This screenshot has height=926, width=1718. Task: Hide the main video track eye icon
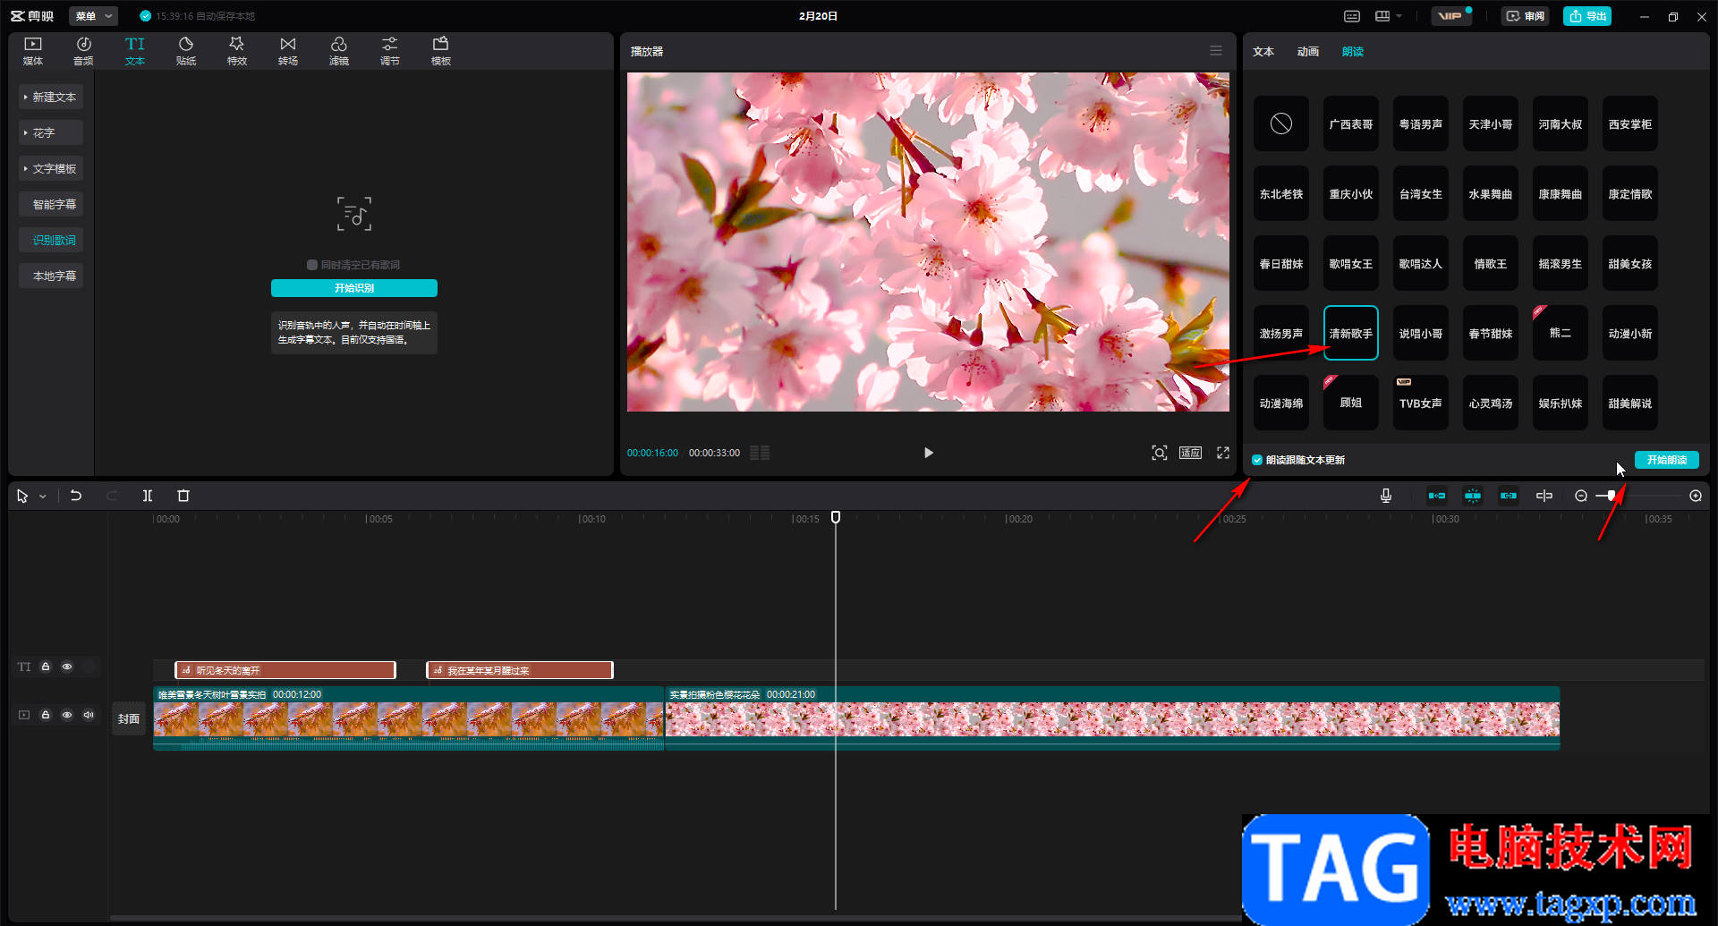(67, 715)
